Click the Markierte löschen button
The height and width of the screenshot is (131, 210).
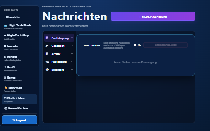(165, 45)
